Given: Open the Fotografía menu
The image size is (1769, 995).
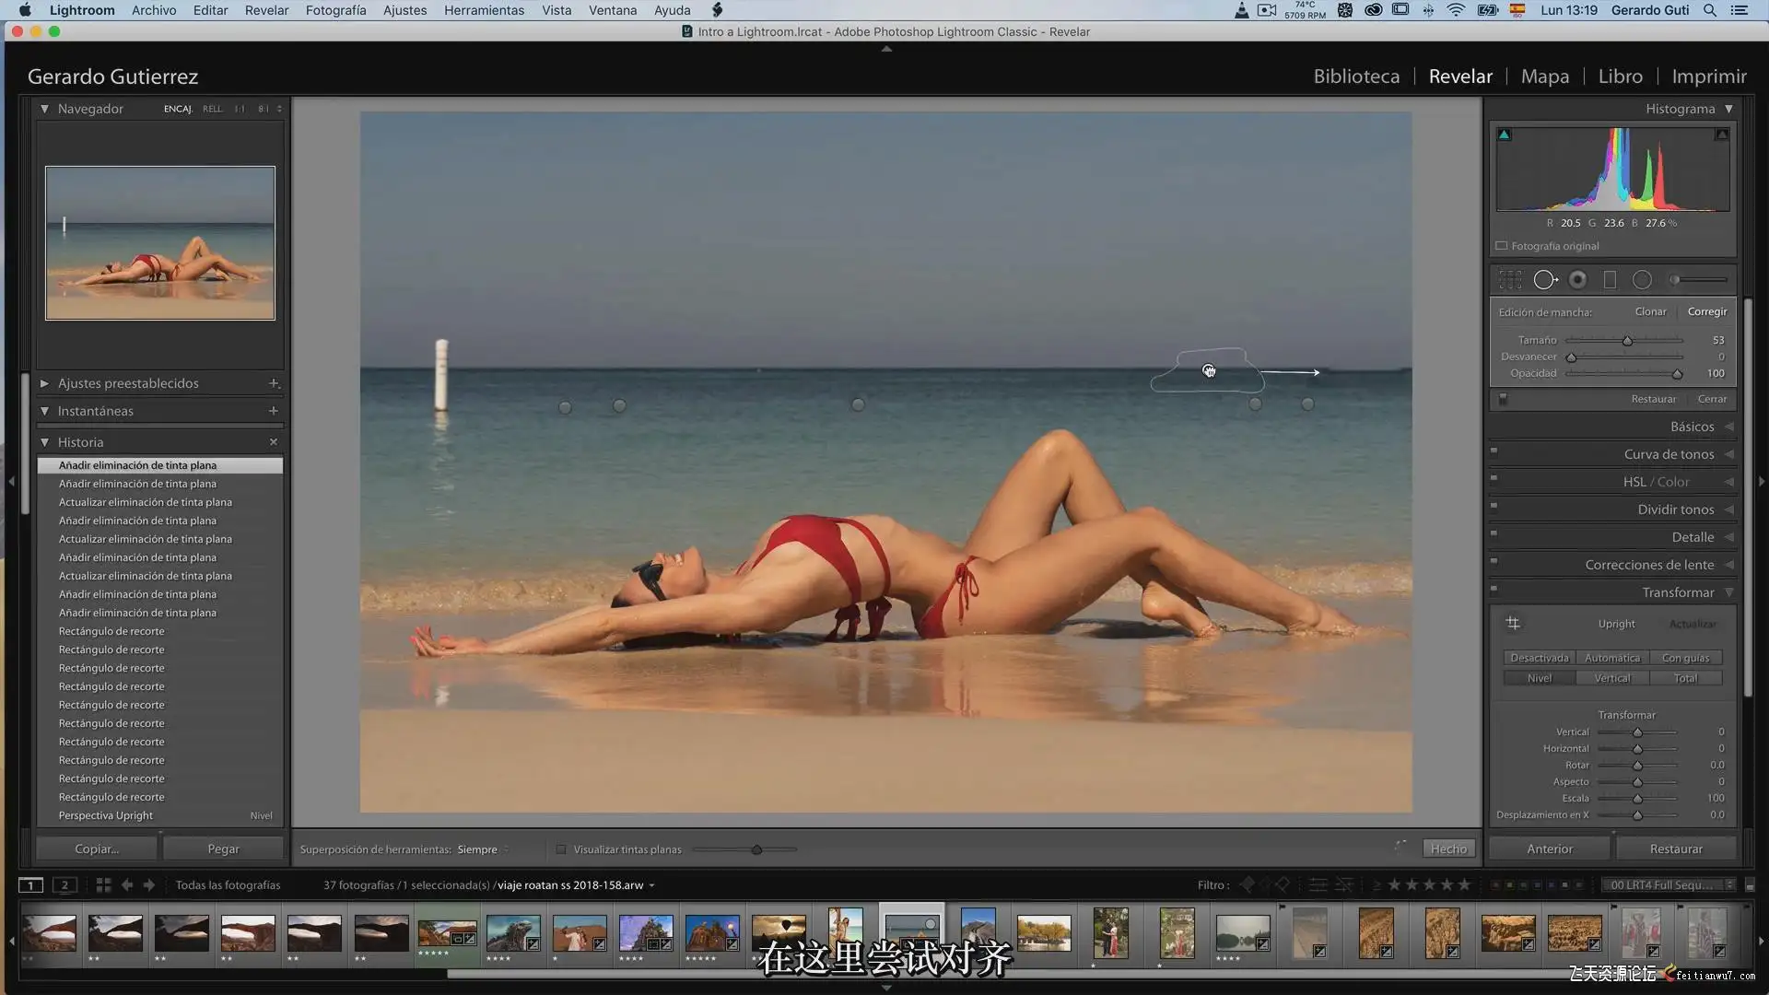Looking at the screenshot, I should click(x=335, y=10).
